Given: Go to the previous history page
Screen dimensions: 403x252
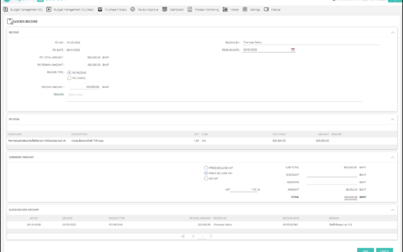Looking at the screenshot, I should click(x=193, y=236).
